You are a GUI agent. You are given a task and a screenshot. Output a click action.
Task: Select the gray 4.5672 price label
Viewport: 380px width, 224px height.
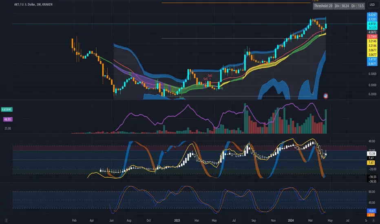coord(372,32)
